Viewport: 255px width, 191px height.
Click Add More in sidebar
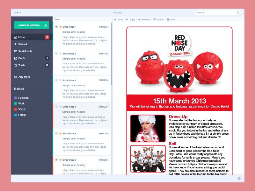click(x=24, y=77)
